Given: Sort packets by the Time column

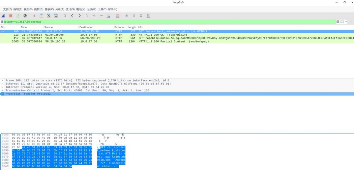Looking at the screenshot, I should point(32,27).
